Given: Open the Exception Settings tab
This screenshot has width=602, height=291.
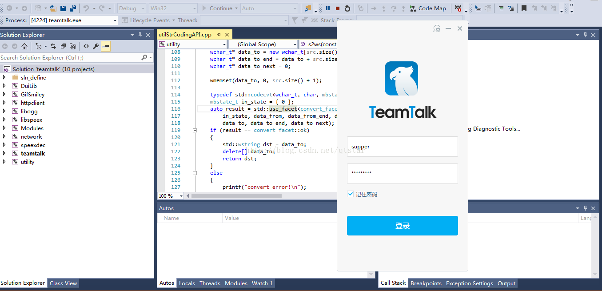Looking at the screenshot, I should 470,283.
